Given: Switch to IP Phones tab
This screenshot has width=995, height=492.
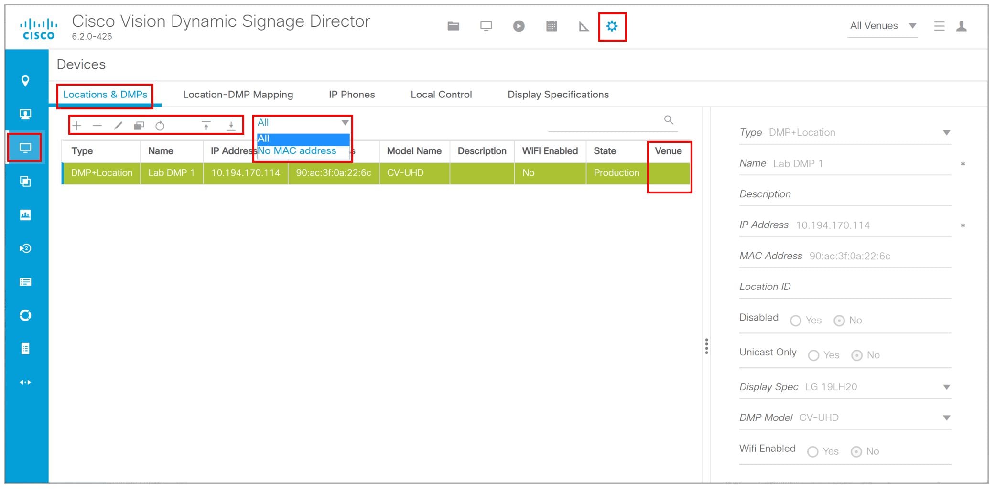Looking at the screenshot, I should pos(352,95).
